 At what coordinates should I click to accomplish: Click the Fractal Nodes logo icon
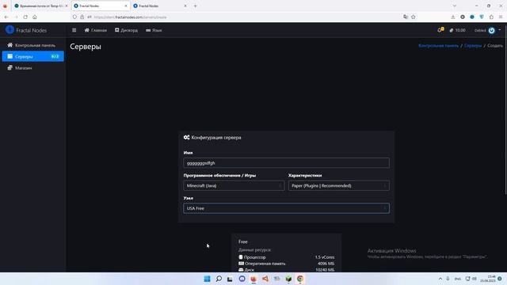click(x=10, y=30)
